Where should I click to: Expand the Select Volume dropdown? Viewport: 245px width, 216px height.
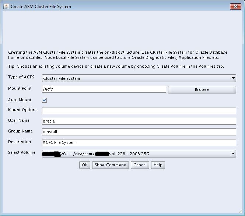tap(139, 154)
